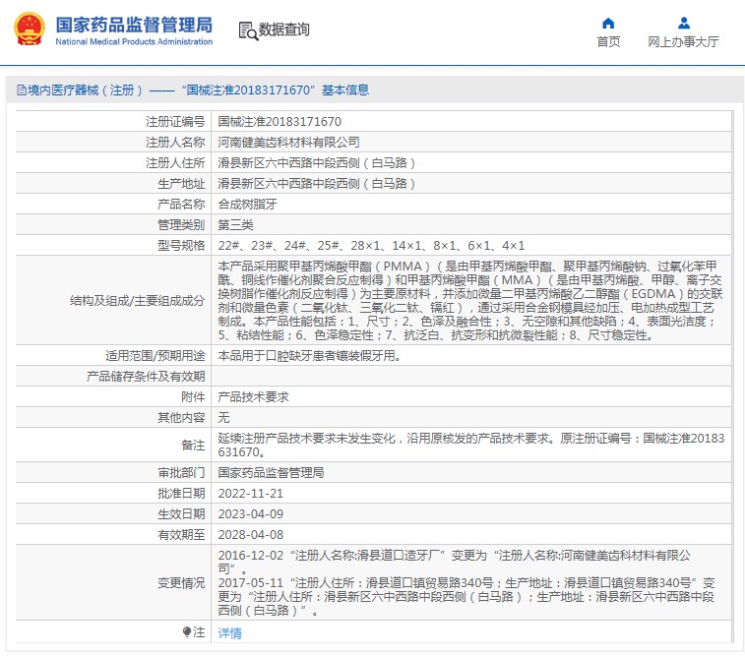Go to 首页 text link
The width and height of the screenshot is (745, 656).
pyautogui.click(x=608, y=41)
